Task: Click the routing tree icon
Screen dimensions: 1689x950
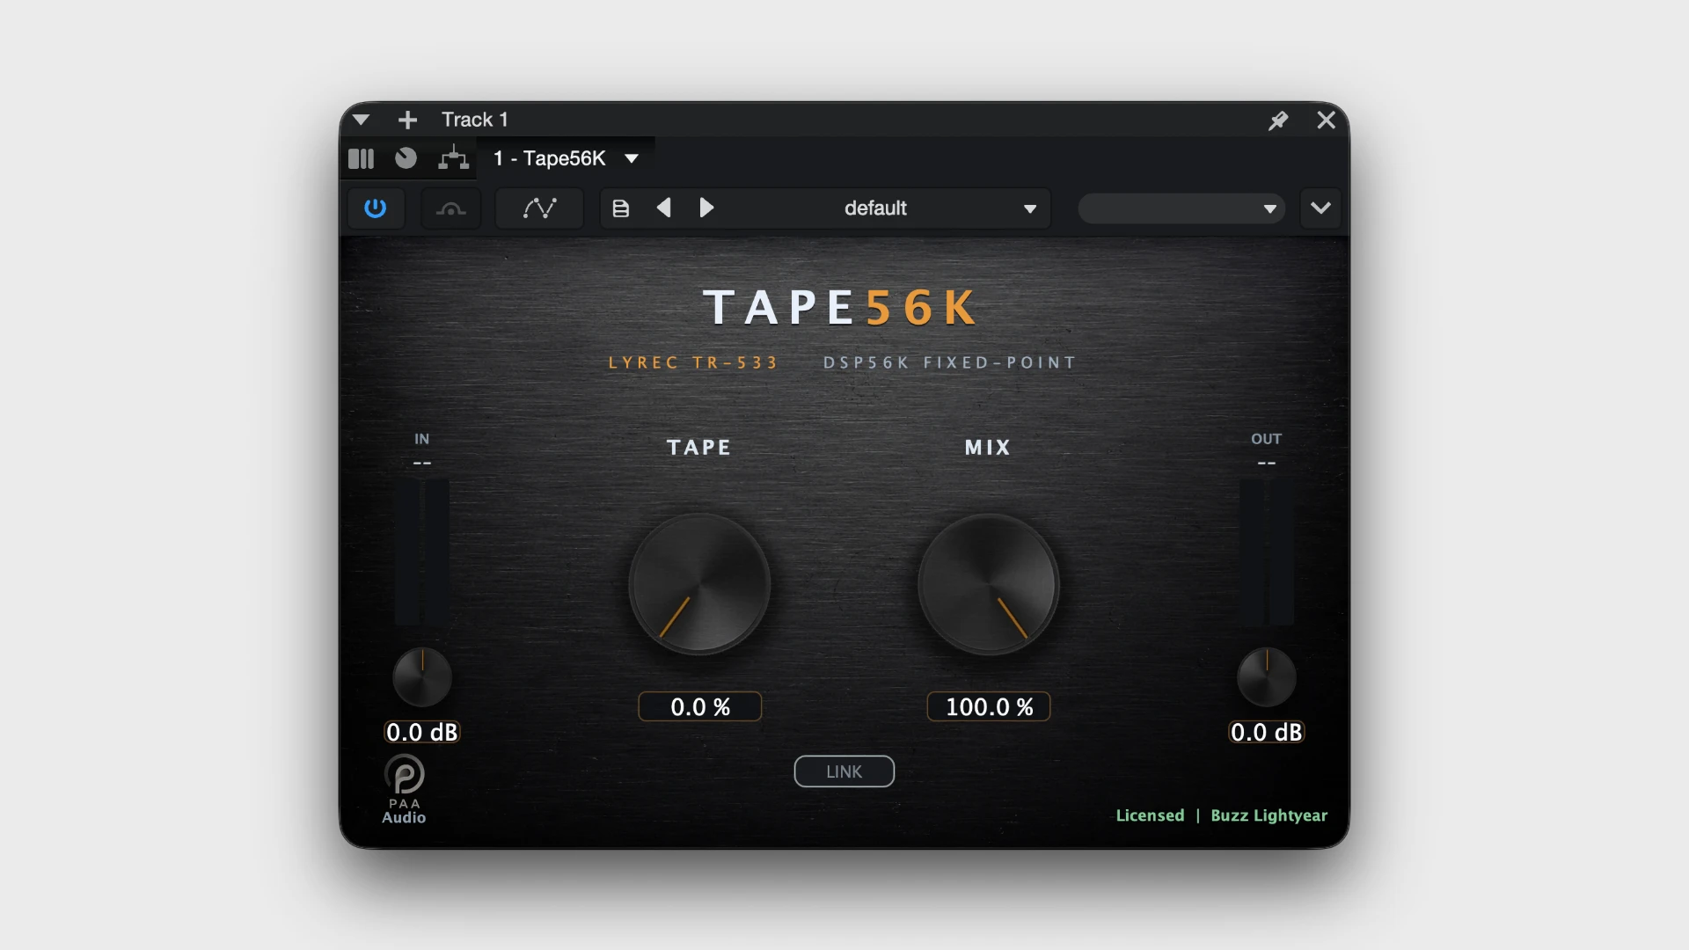Action: [453, 158]
